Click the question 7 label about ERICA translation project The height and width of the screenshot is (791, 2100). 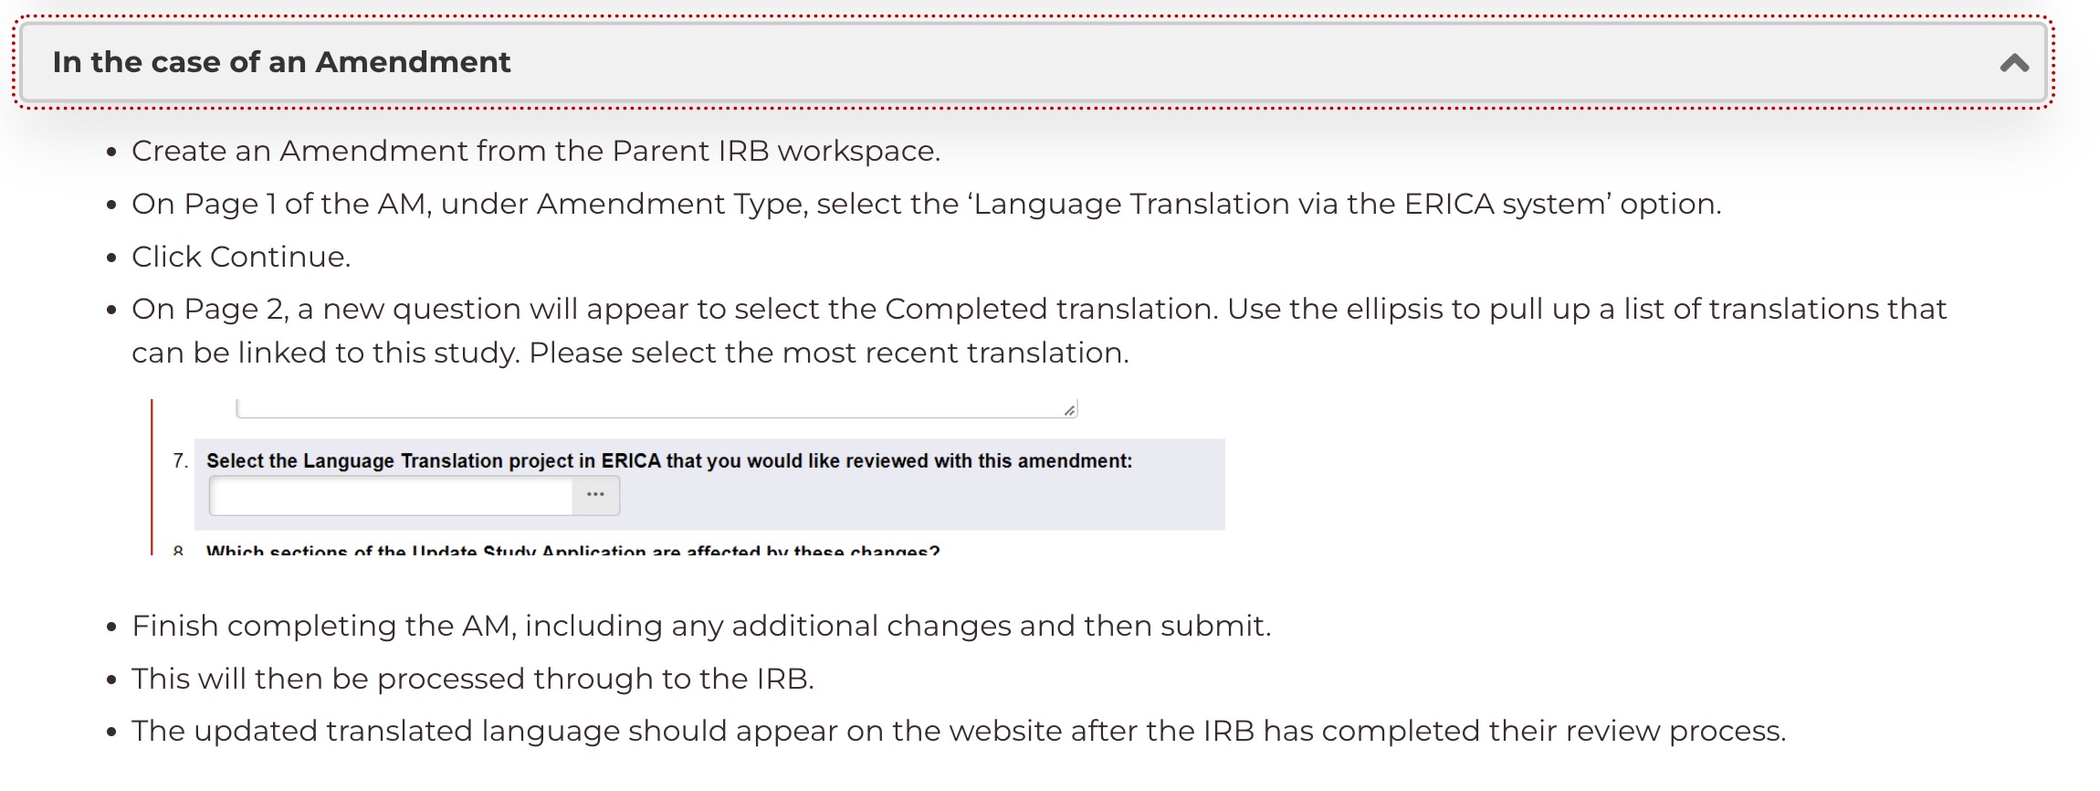pyautogui.click(x=669, y=461)
